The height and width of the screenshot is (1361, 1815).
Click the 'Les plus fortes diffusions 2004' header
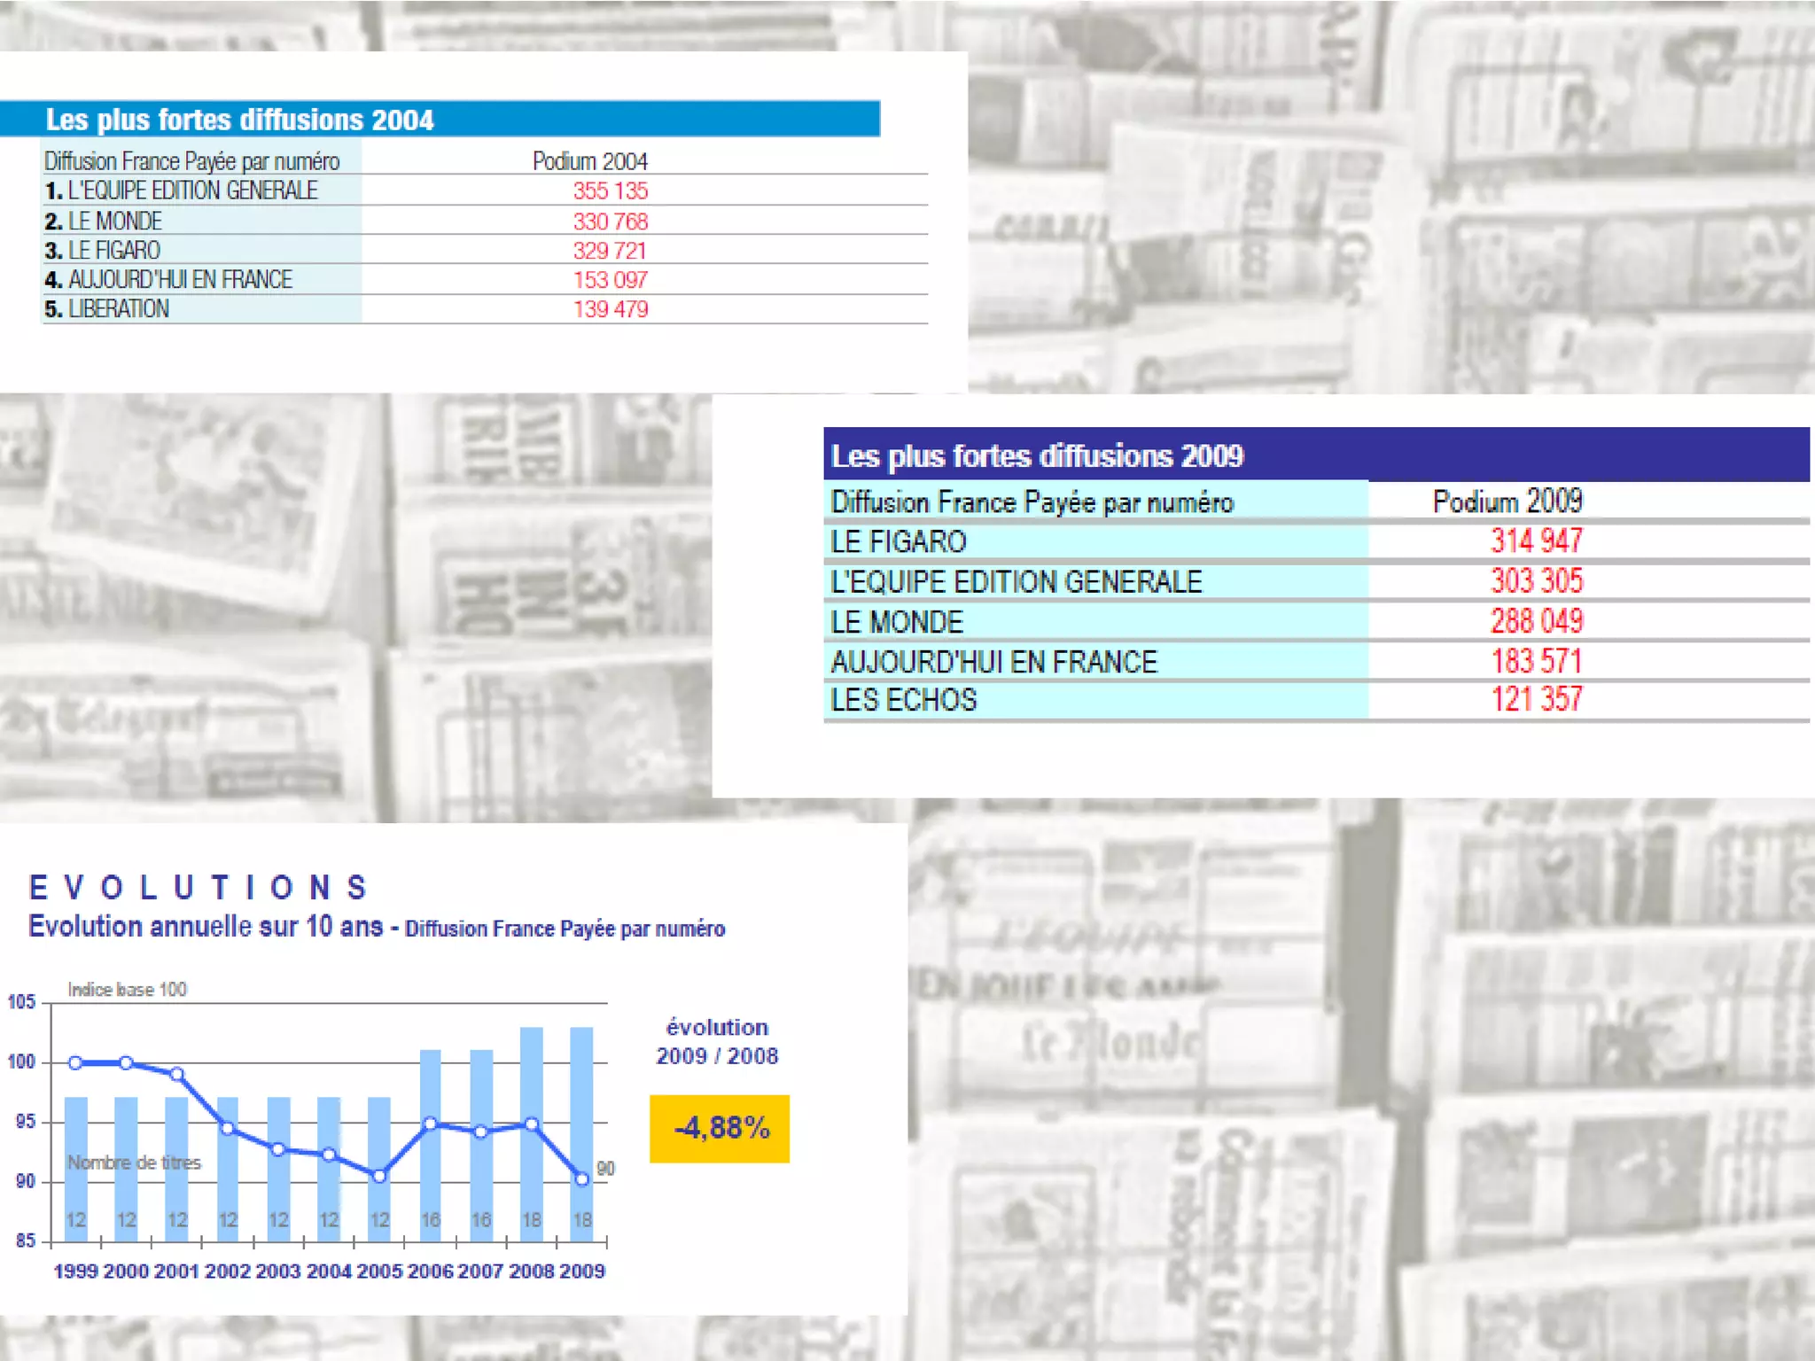pyautogui.click(x=239, y=120)
